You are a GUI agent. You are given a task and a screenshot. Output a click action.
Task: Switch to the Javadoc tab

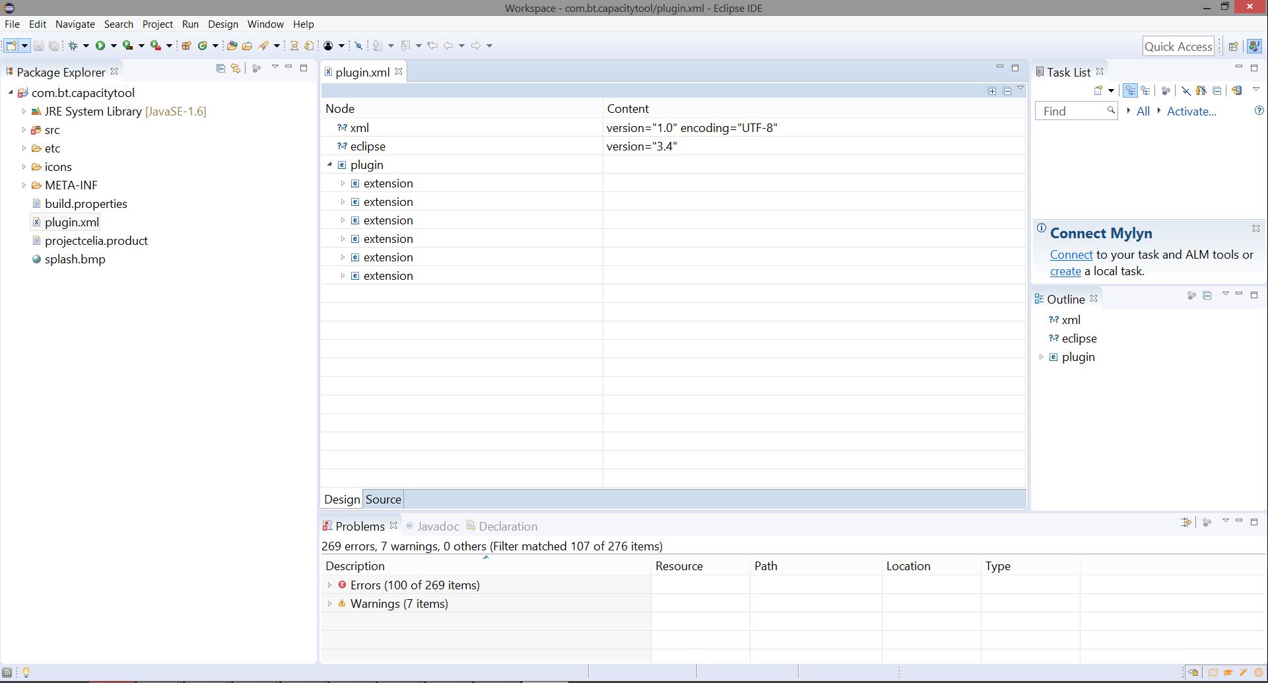(432, 527)
